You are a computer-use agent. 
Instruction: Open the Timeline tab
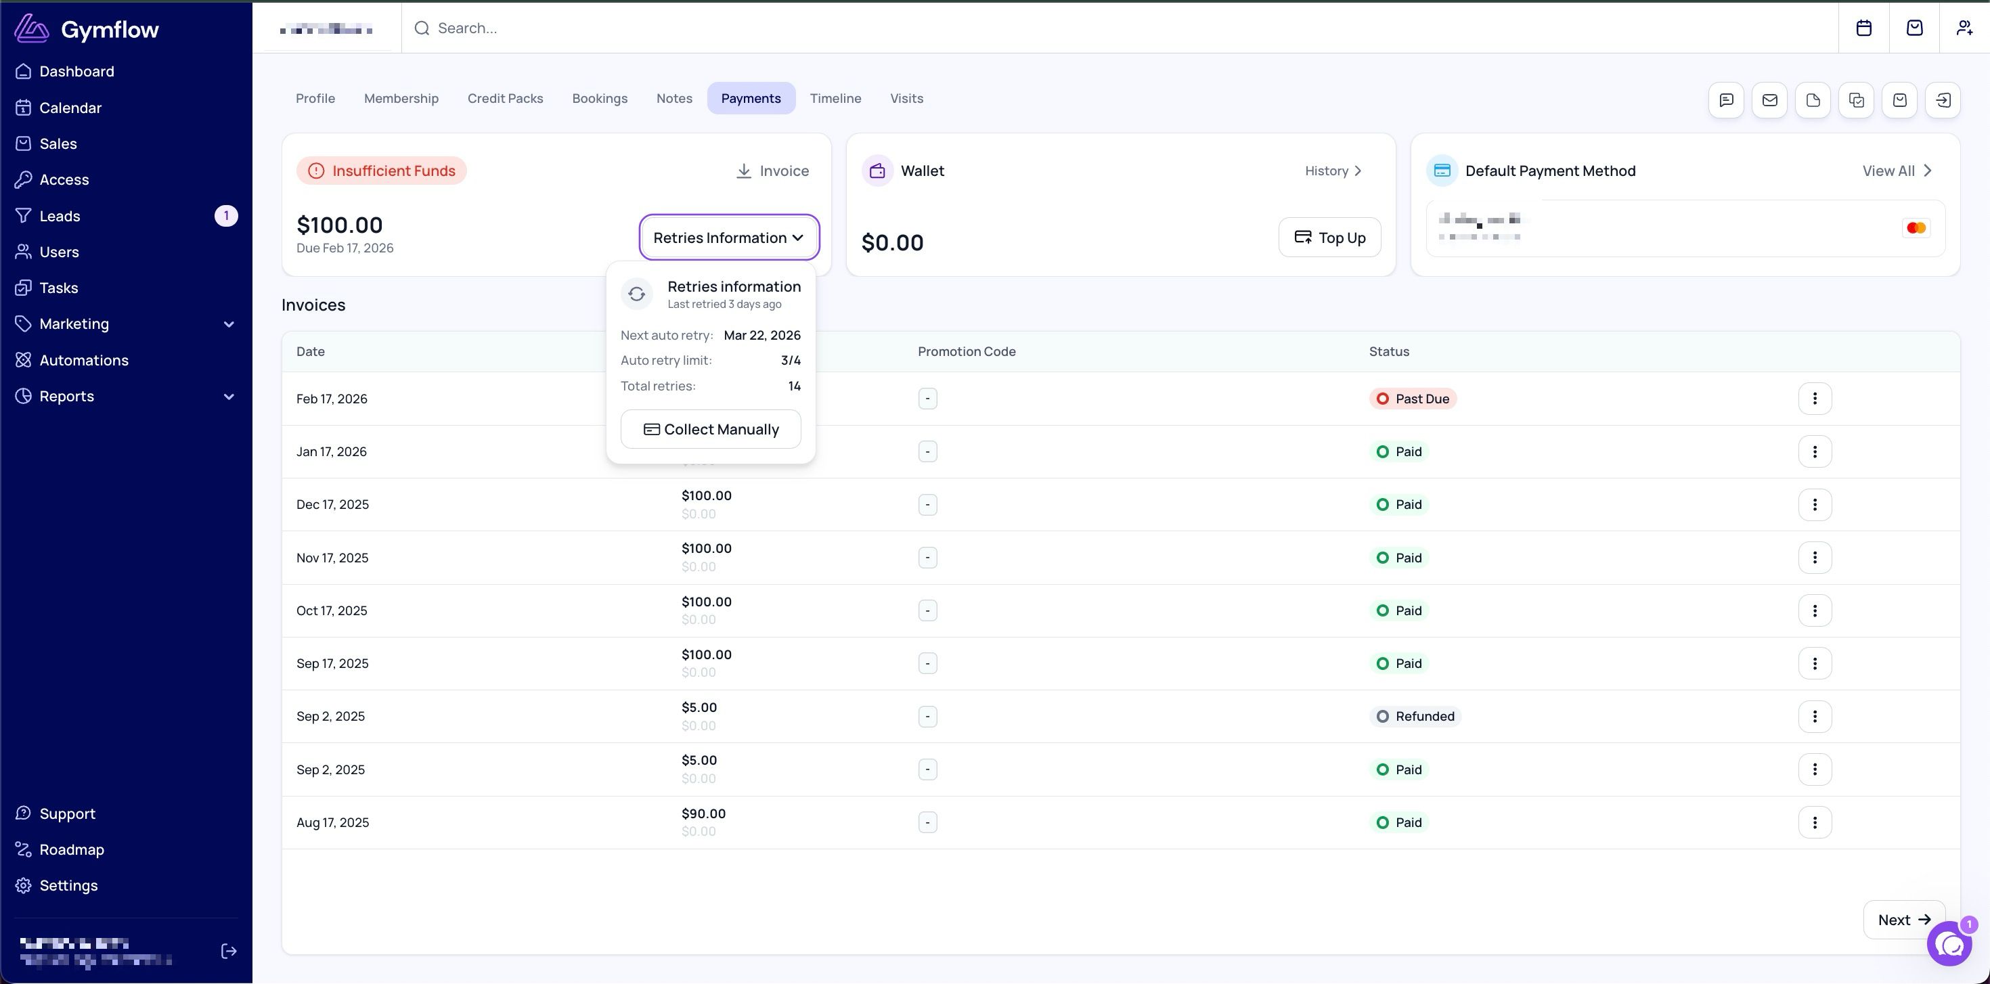coord(835,98)
